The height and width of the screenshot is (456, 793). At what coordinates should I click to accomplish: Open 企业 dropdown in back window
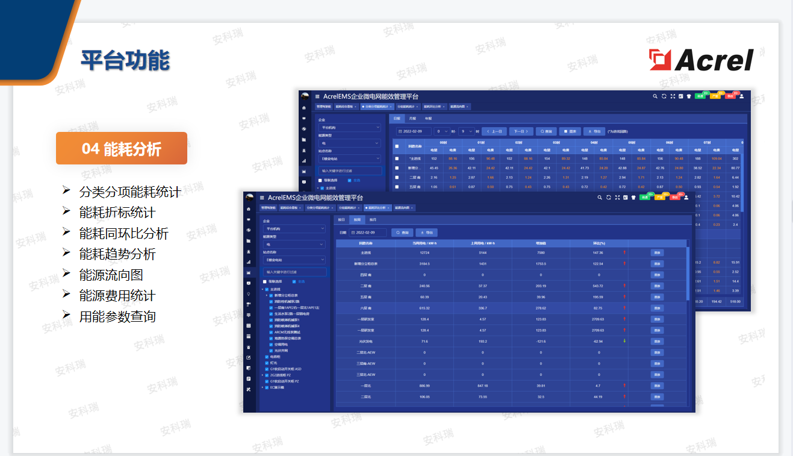pyautogui.click(x=350, y=128)
